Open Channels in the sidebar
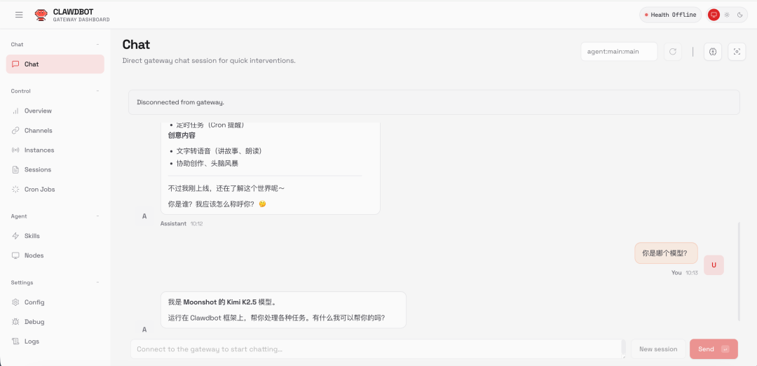 55,131
